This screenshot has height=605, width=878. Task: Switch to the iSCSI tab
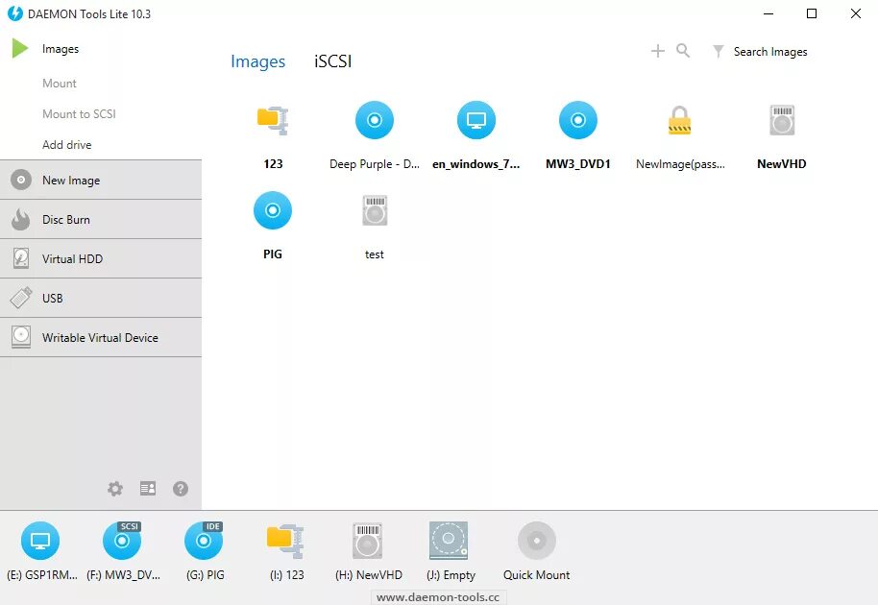[332, 60]
